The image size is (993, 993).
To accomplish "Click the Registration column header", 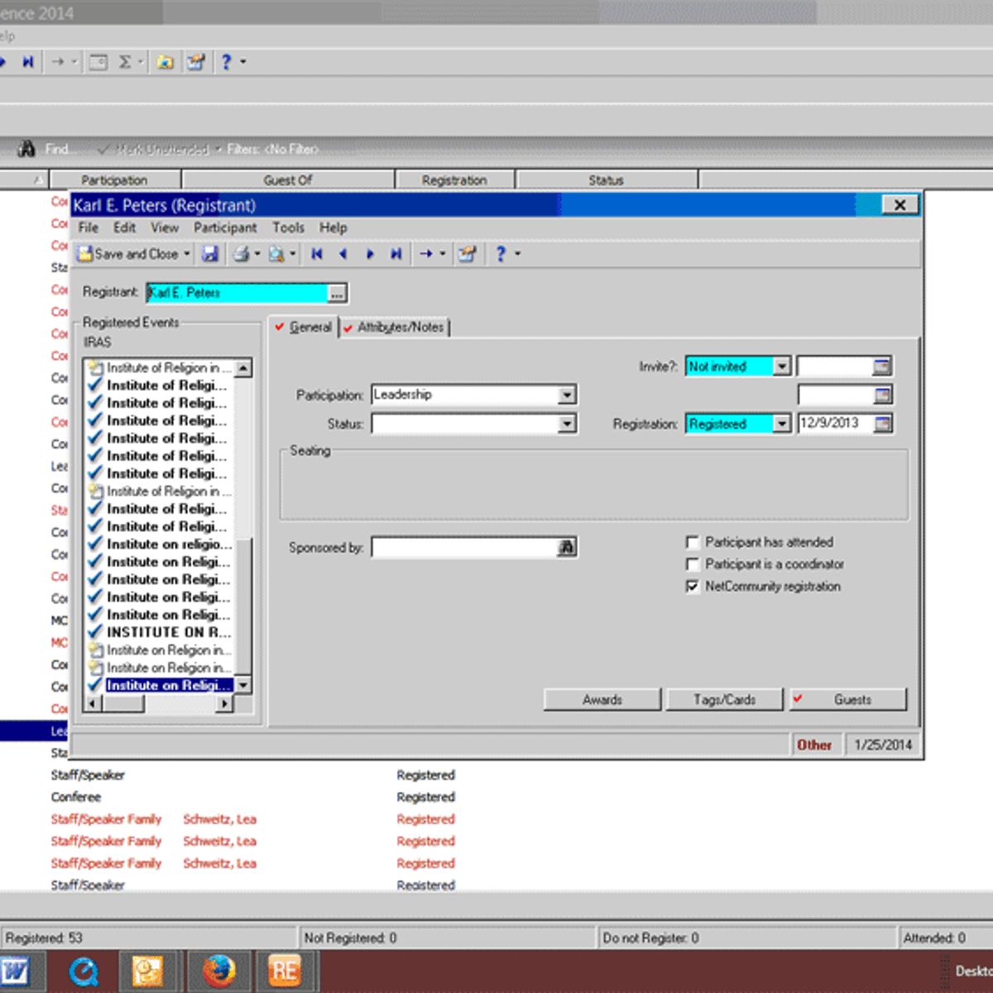I will [455, 180].
